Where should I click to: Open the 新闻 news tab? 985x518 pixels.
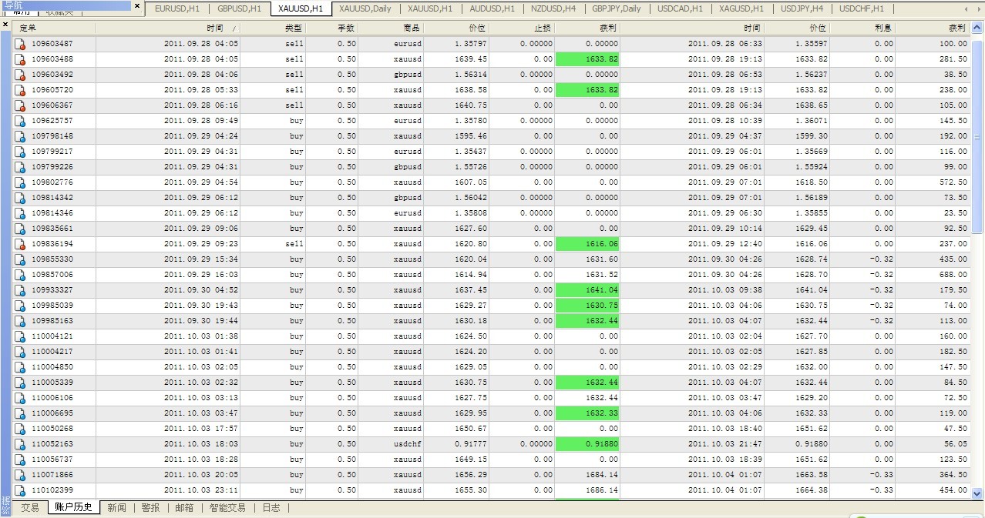(116, 508)
